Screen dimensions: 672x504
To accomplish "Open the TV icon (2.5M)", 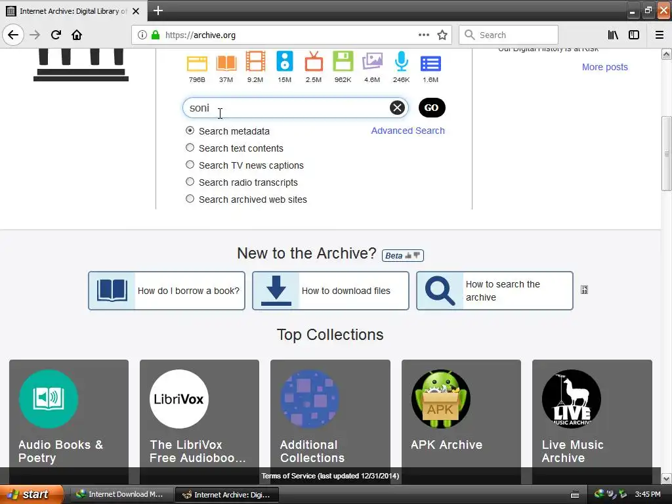I will pos(314,61).
